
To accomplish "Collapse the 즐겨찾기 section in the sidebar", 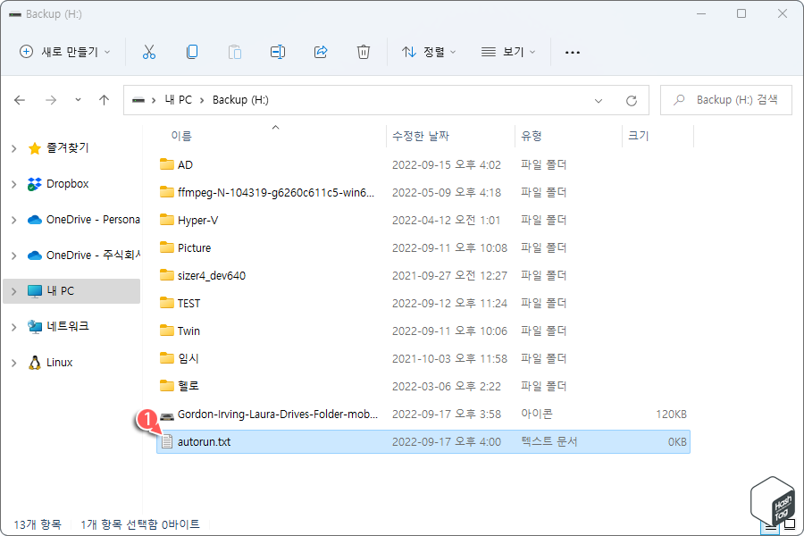I will click(14, 147).
